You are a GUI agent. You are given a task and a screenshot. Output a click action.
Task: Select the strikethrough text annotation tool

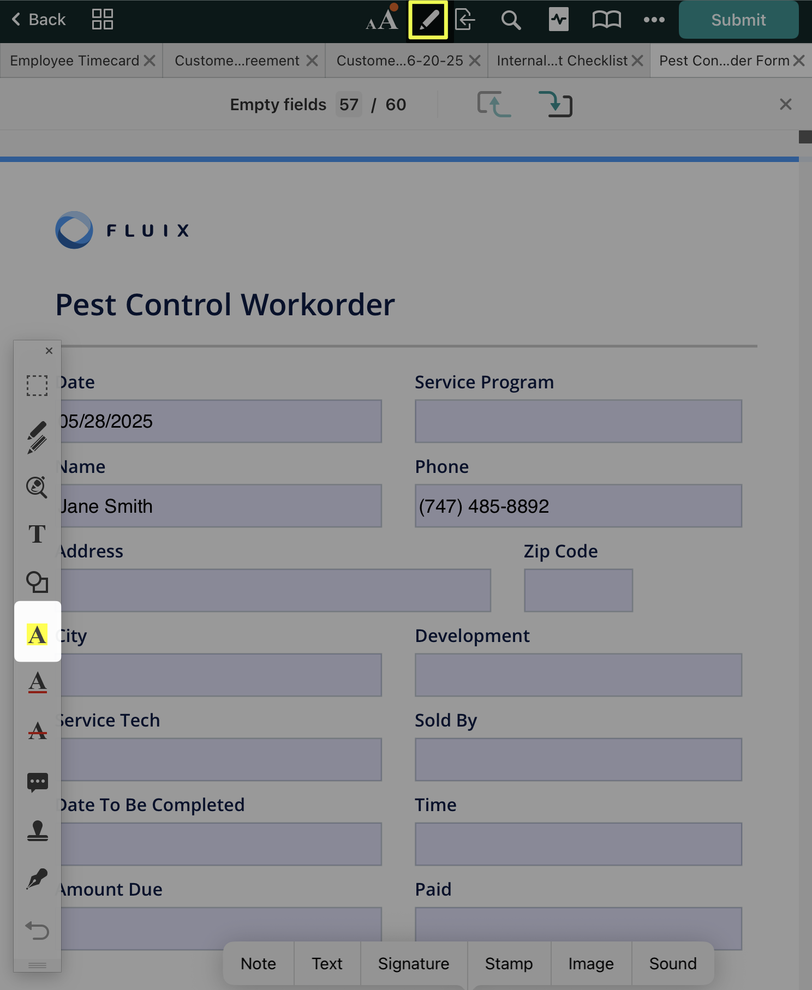click(37, 730)
